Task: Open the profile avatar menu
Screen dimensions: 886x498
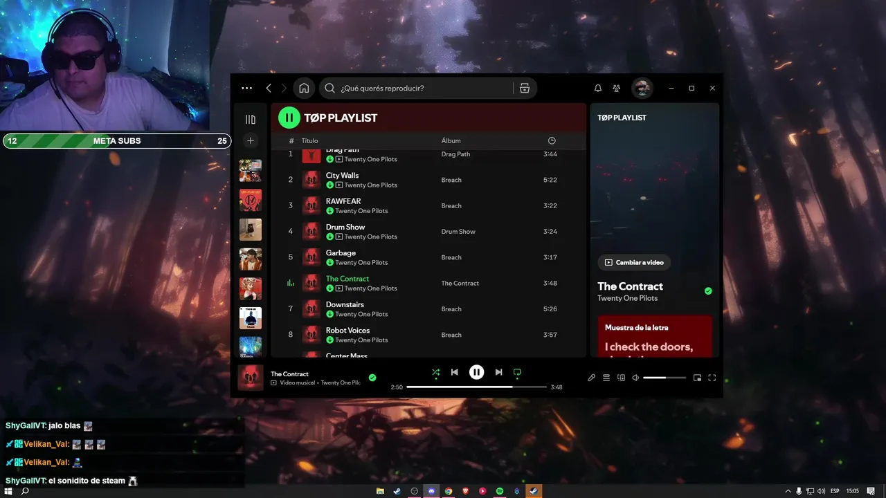Action: [642, 88]
